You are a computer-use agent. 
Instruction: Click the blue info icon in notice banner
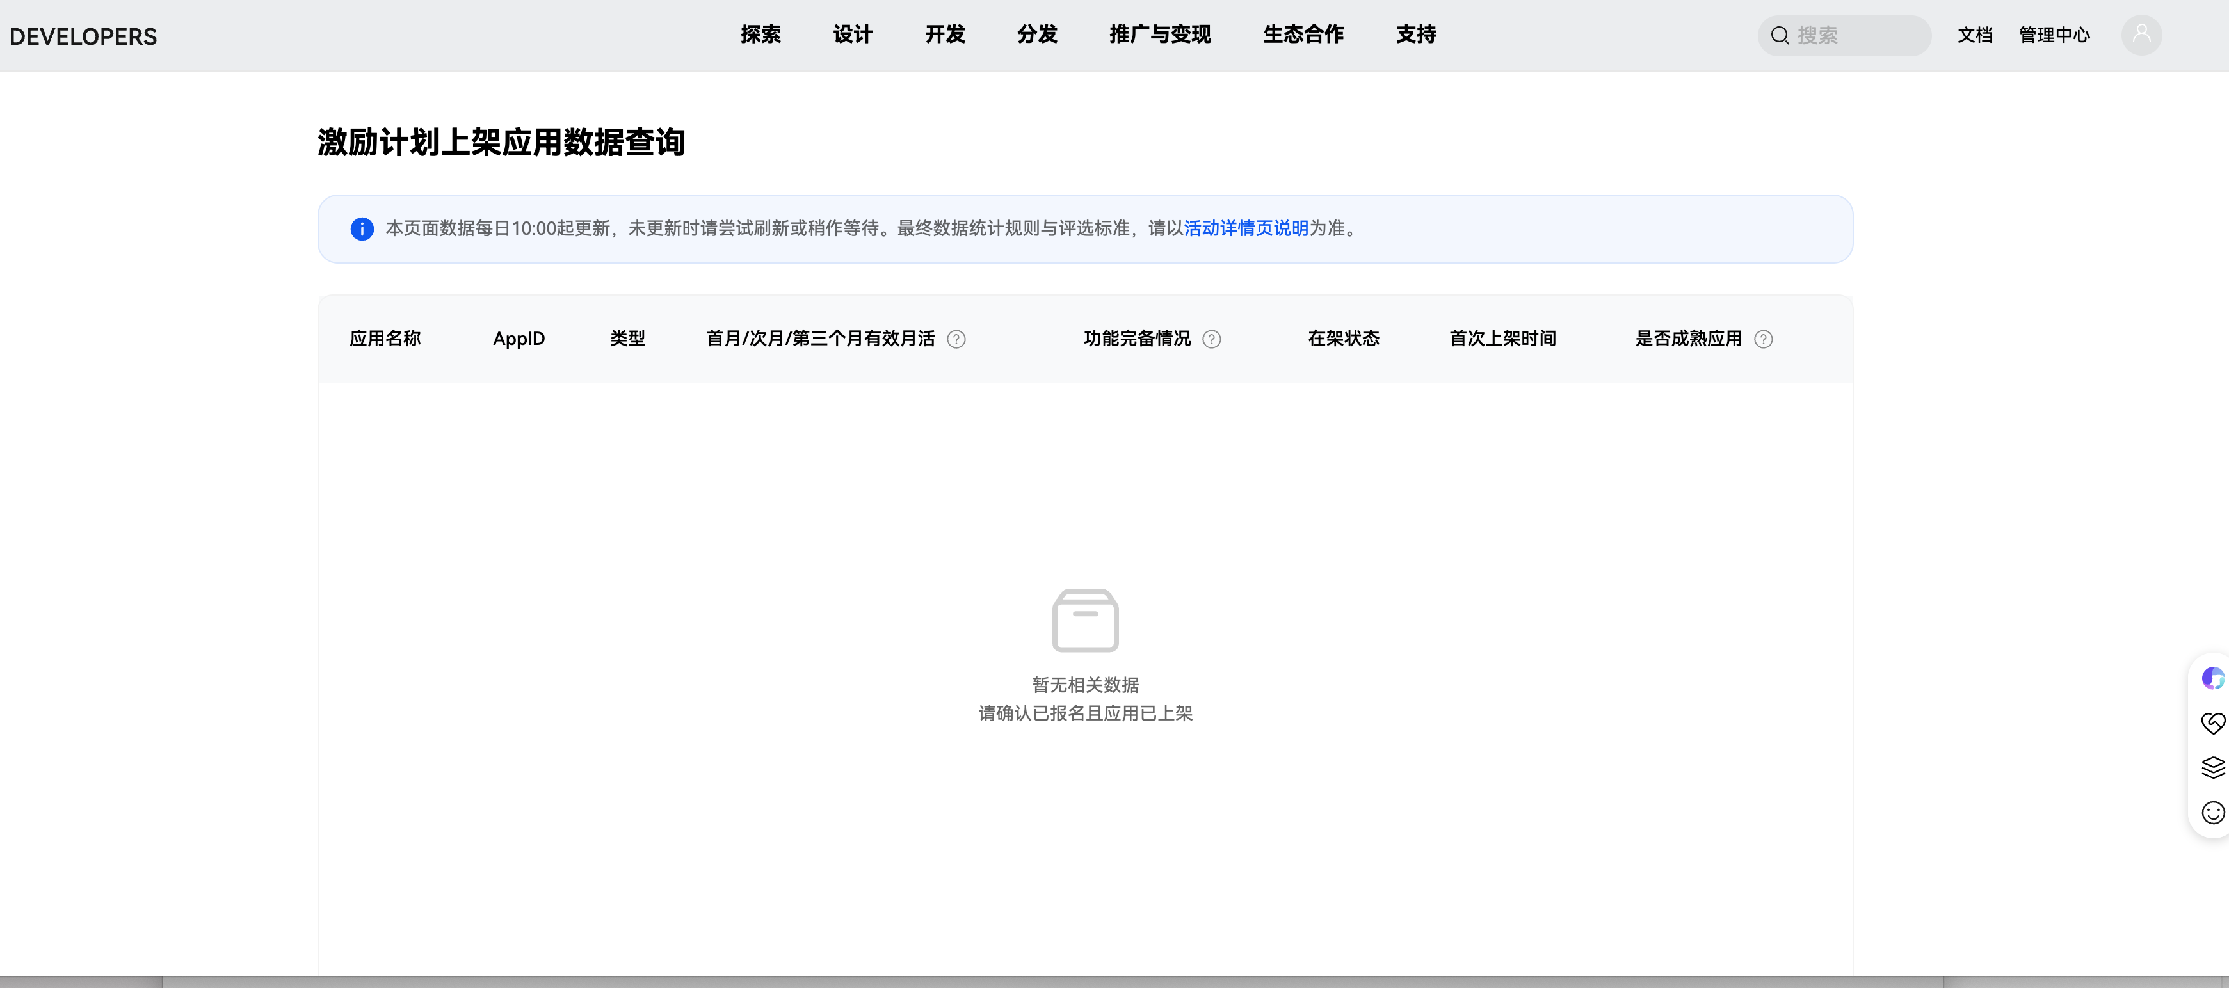362,228
